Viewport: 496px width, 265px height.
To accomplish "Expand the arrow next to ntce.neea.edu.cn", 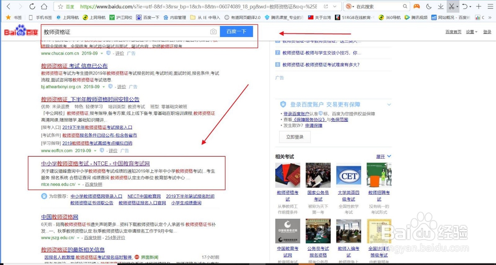I will [79, 184].
